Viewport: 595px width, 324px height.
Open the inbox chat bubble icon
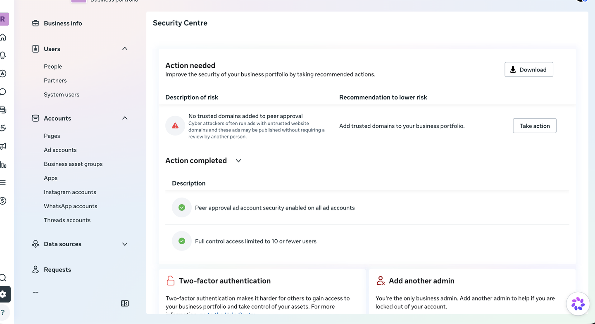click(x=3, y=92)
